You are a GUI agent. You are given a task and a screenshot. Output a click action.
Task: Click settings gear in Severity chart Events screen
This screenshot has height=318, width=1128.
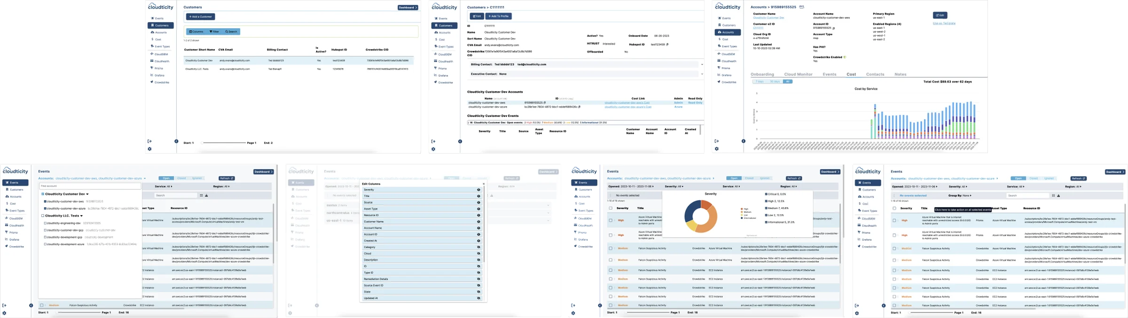pyautogui.click(x=573, y=313)
